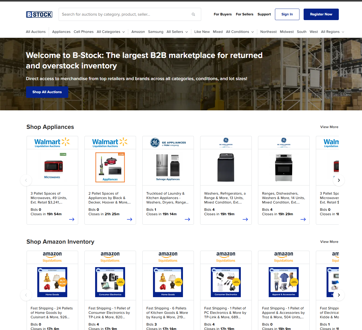Click arrow on Truckload of Laundry listing
The image size is (362, 330).
pyautogui.click(x=187, y=219)
